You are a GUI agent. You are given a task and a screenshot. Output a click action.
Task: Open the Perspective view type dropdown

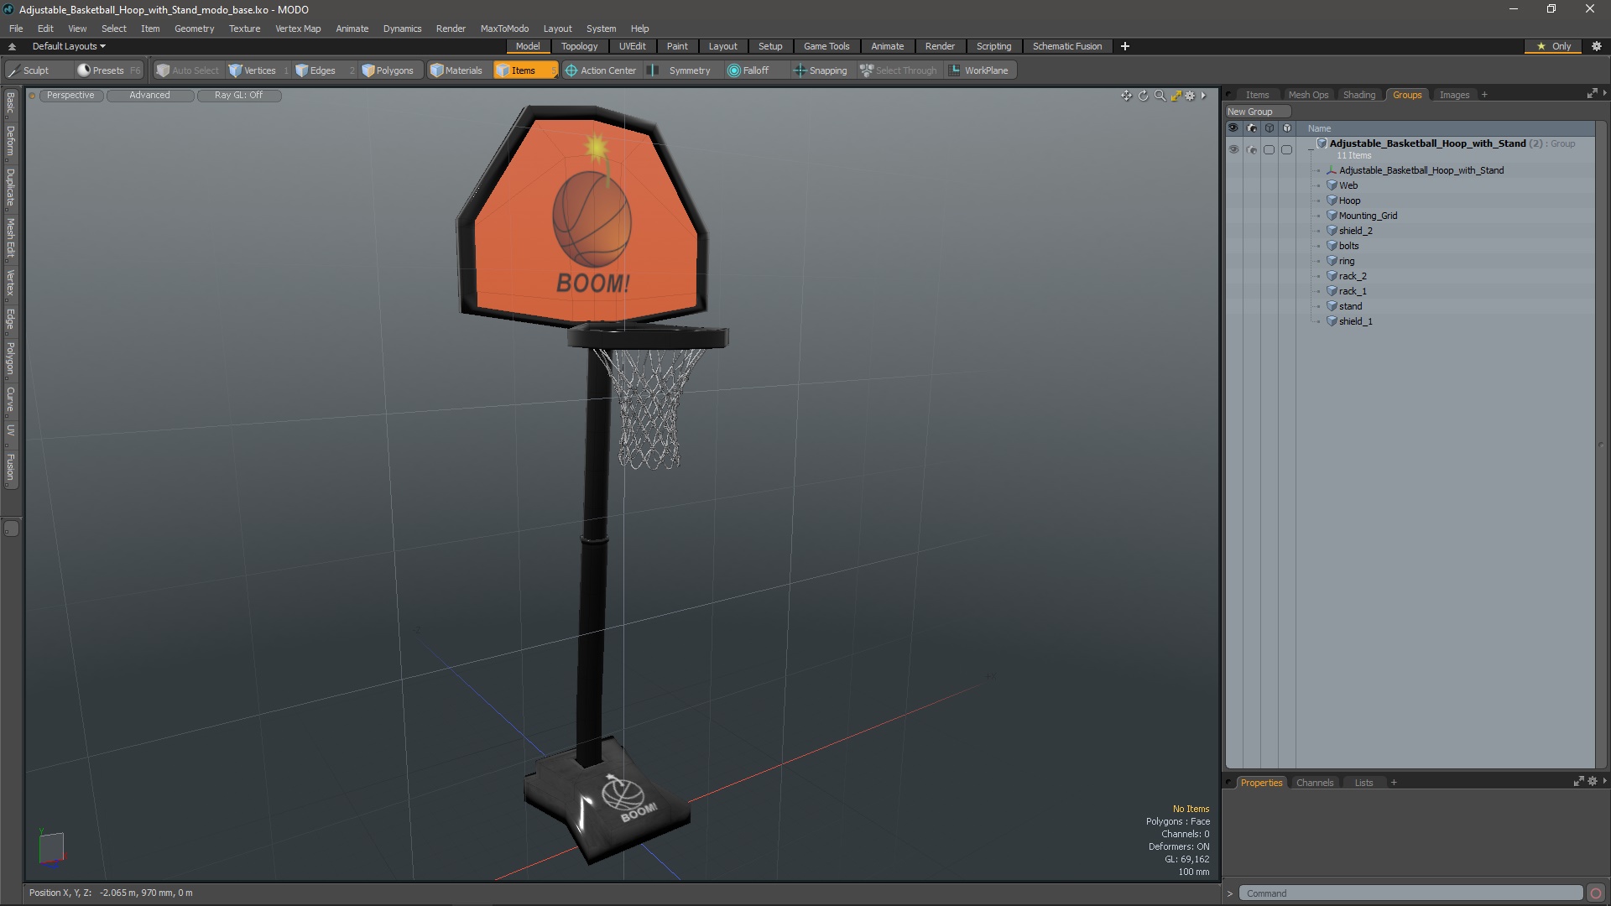(70, 96)
